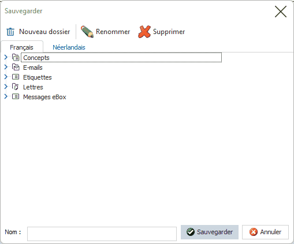Expand the Messages eBox tree node

6,96
